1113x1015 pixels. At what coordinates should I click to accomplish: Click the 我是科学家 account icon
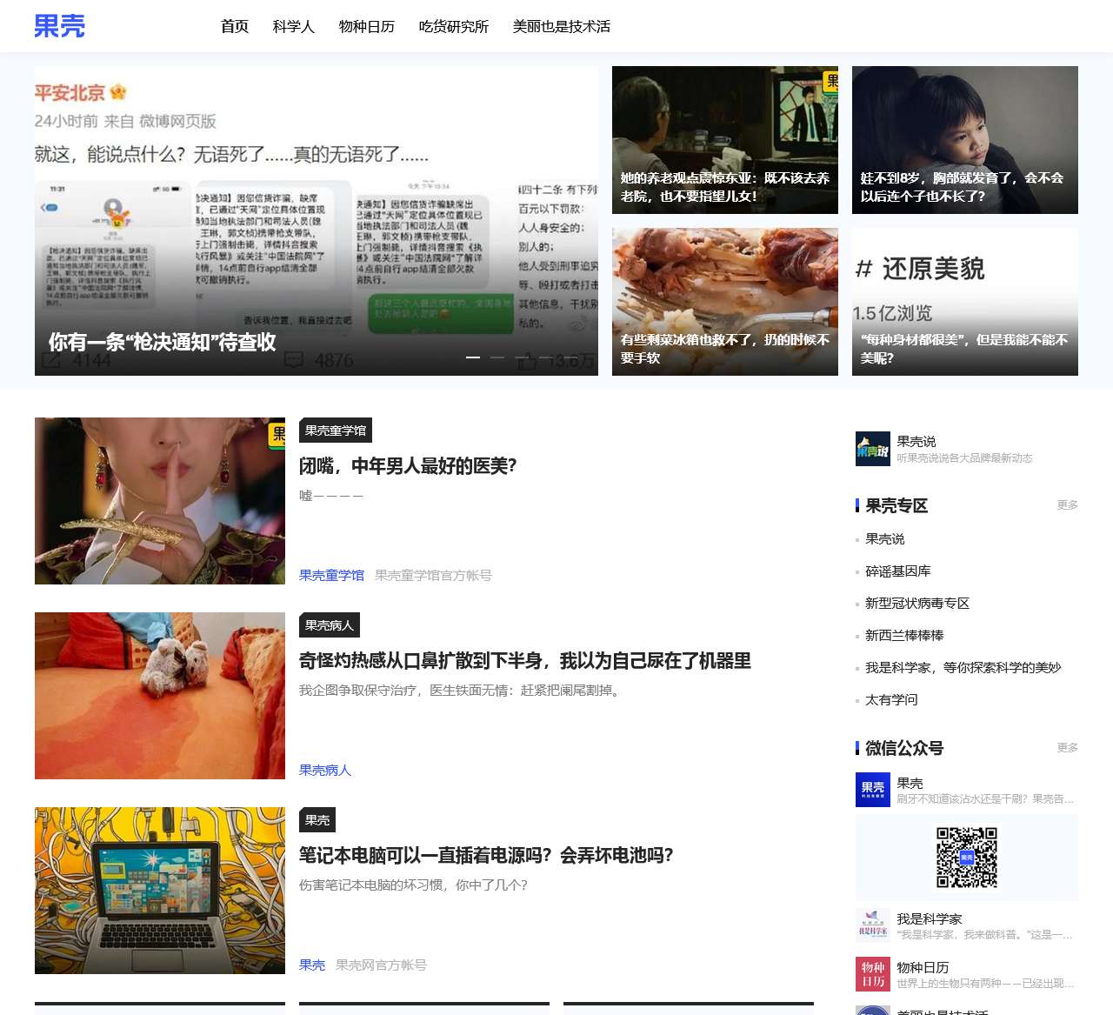coord(873,925)
